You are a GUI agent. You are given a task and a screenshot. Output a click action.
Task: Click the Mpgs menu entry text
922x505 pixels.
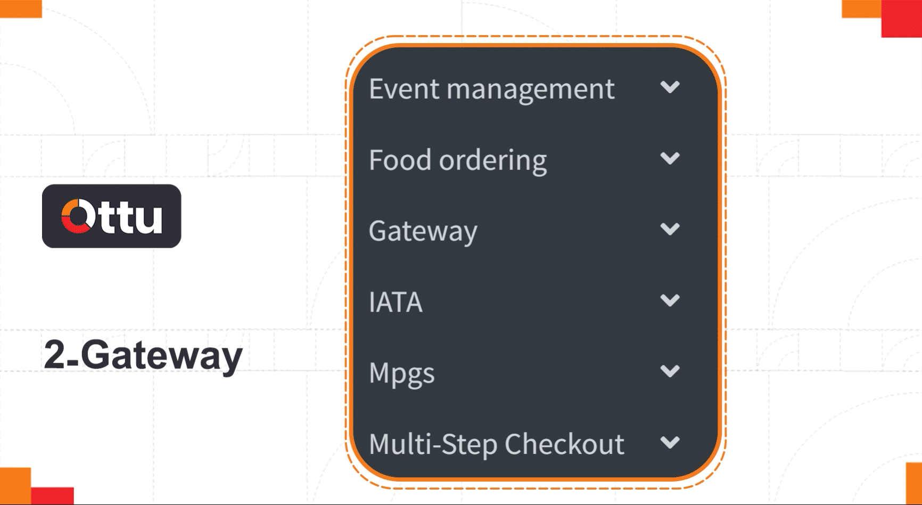click(402, 374)
